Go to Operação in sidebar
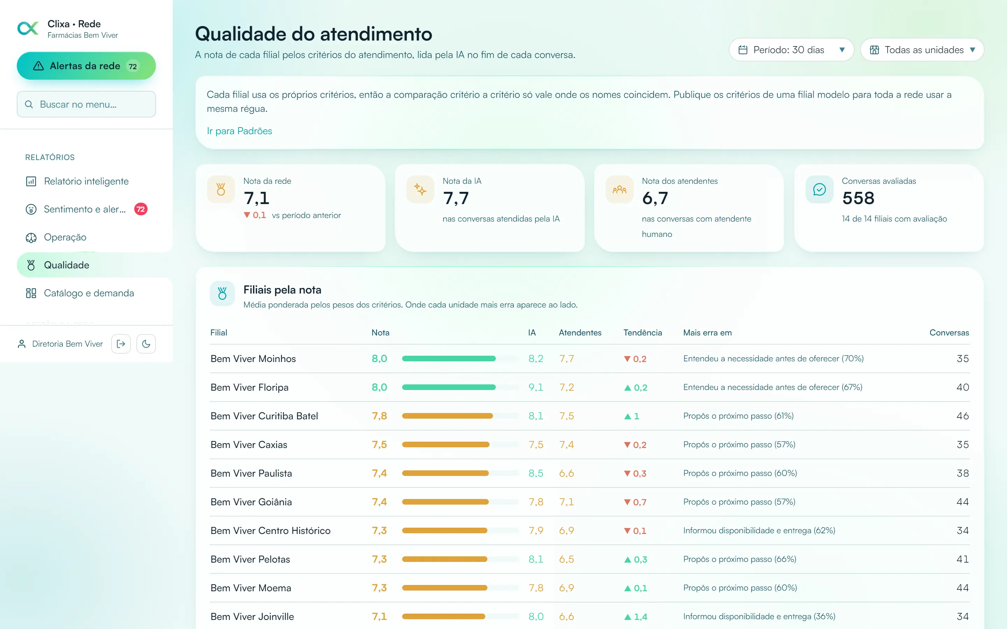Viewport: 1007px width, 629px height. [86, 237]
